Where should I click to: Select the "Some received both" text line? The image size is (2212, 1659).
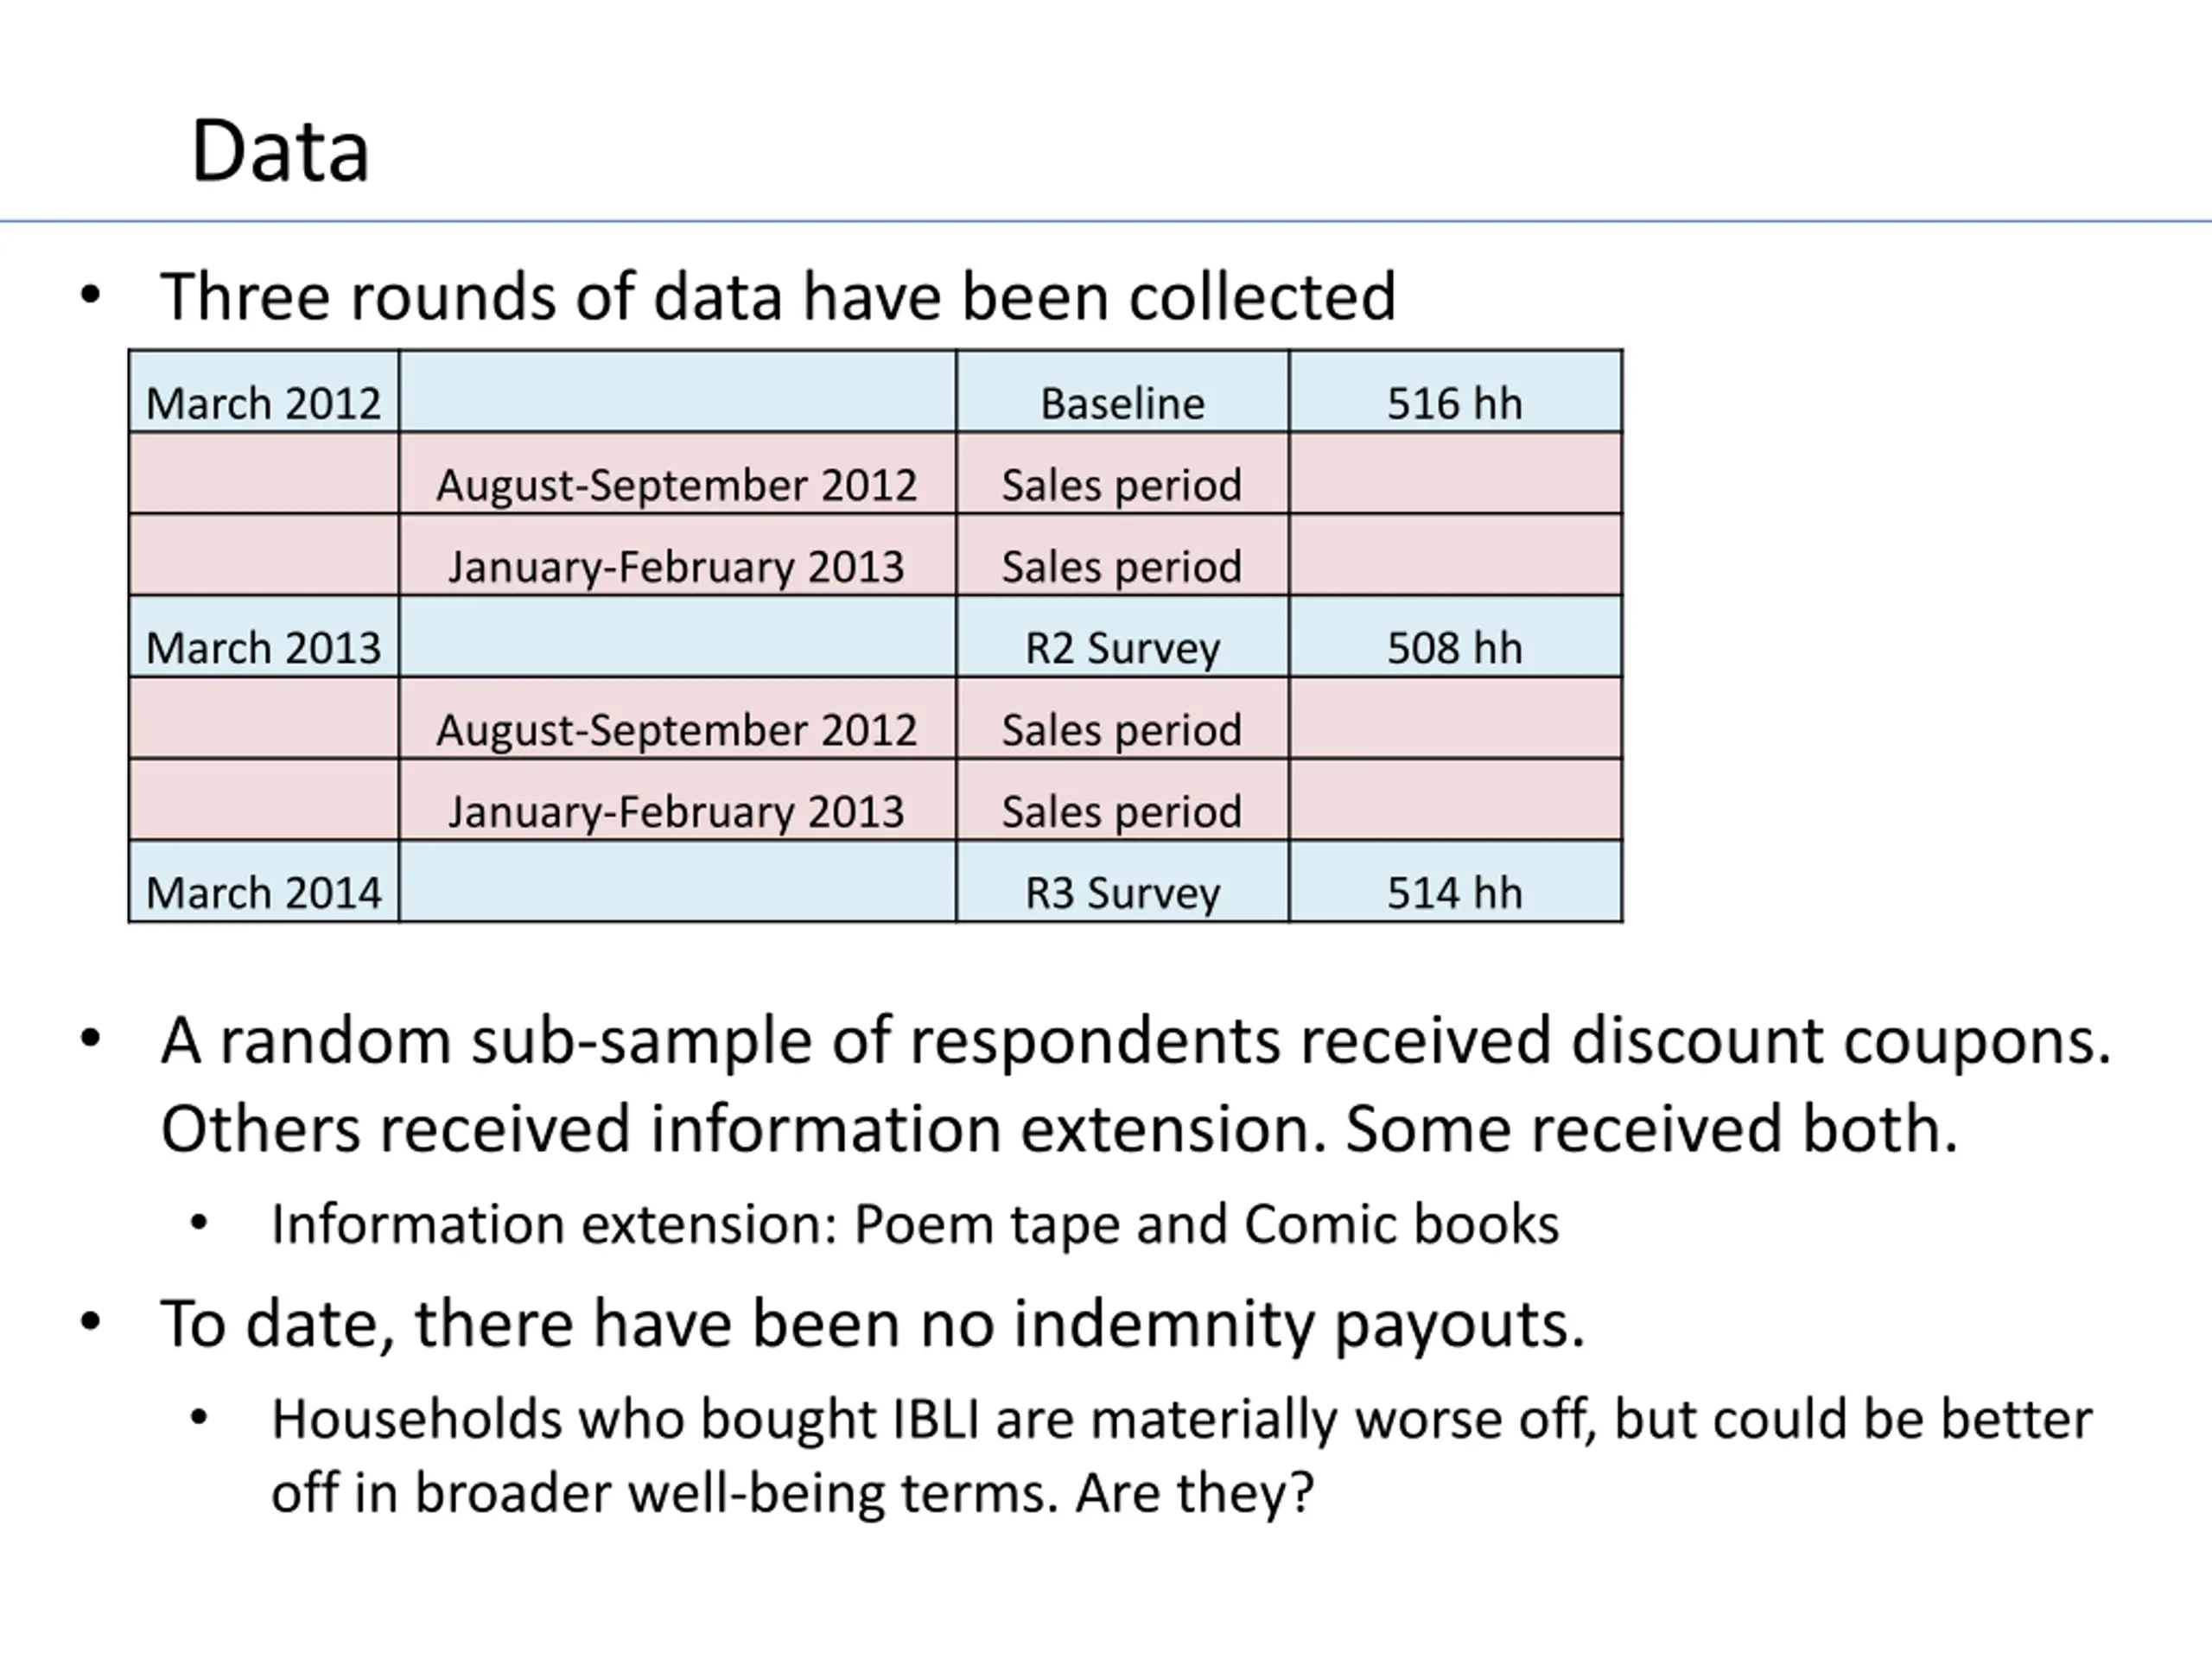[1059, 1129]
